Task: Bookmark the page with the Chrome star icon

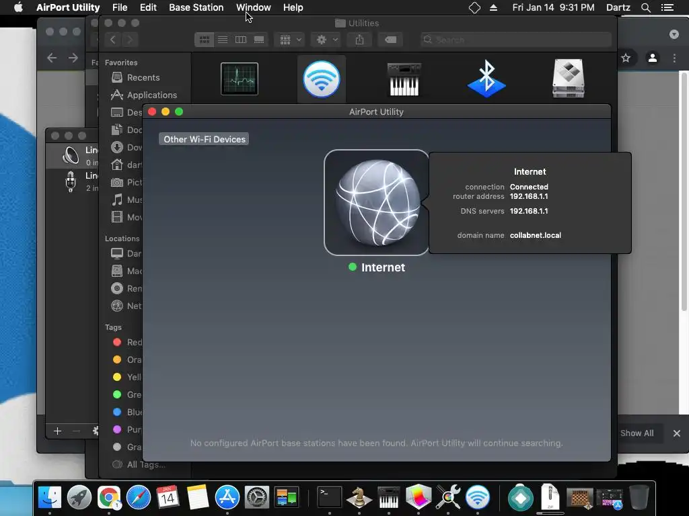Action: (x=626, y=58)
